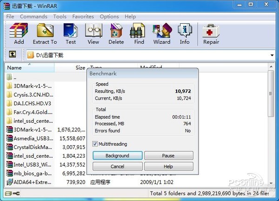Viewport: 279px width, 201px height.
Task: Select the AIDA64+Extre application icon
Action: click(x=9, y=182)
